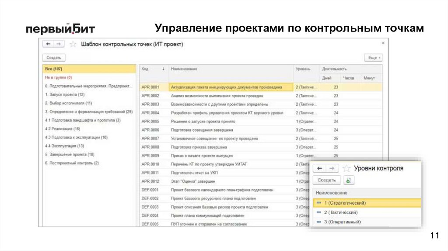This screenshot has width=448, height=251.
Task: Select group 4.3 Подготовка к эксплуатации (10)
Action: (89, 137)
